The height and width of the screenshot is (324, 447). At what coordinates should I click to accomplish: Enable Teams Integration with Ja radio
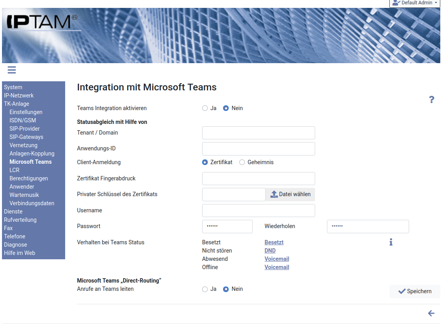(205, 108)
